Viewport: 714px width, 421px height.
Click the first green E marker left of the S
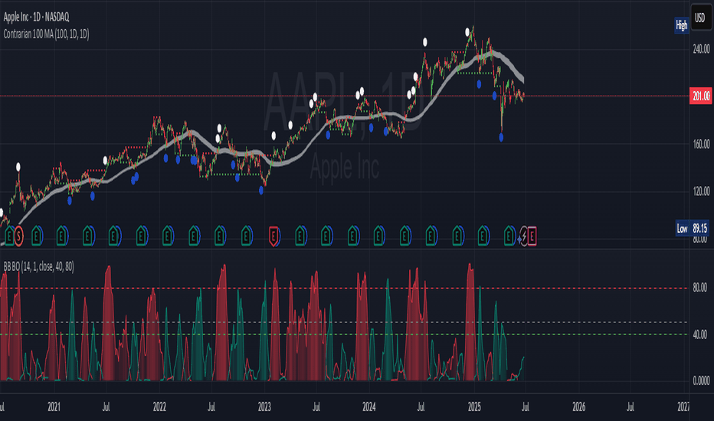(x=9, y=236)
